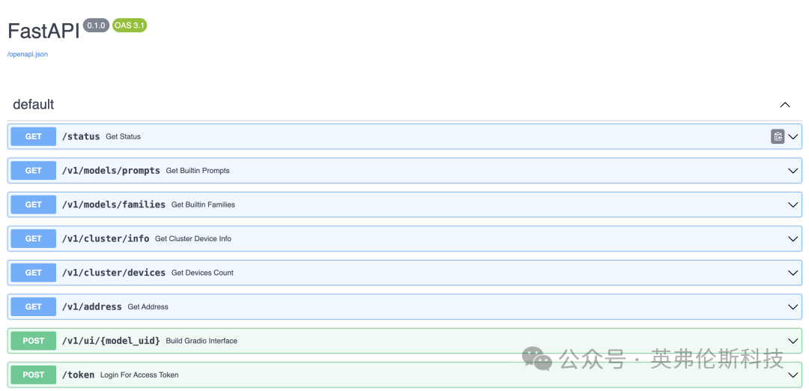
Task: Click the 'Get Address' summary text
Action: click(148, 307)
